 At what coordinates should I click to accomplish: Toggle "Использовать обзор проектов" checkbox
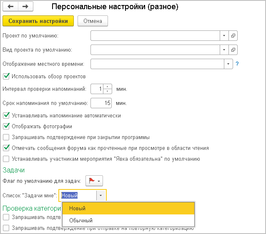pyautogui.click(x=6, y=76)
